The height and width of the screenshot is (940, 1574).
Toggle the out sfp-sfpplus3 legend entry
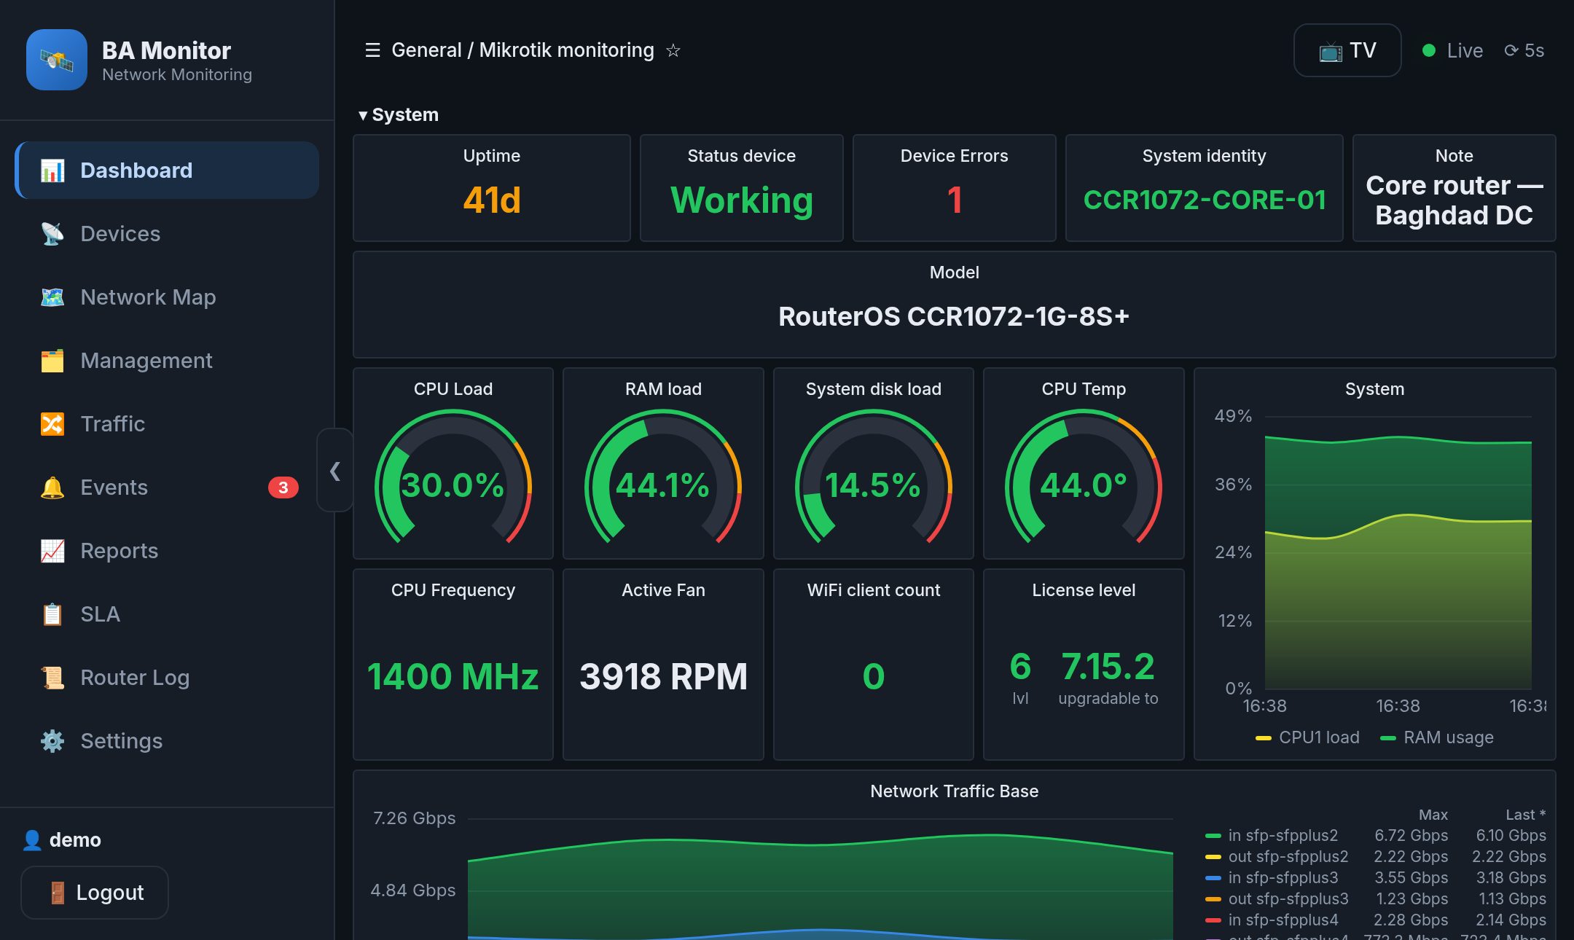pyautogui.click(x=1277, y=898)
